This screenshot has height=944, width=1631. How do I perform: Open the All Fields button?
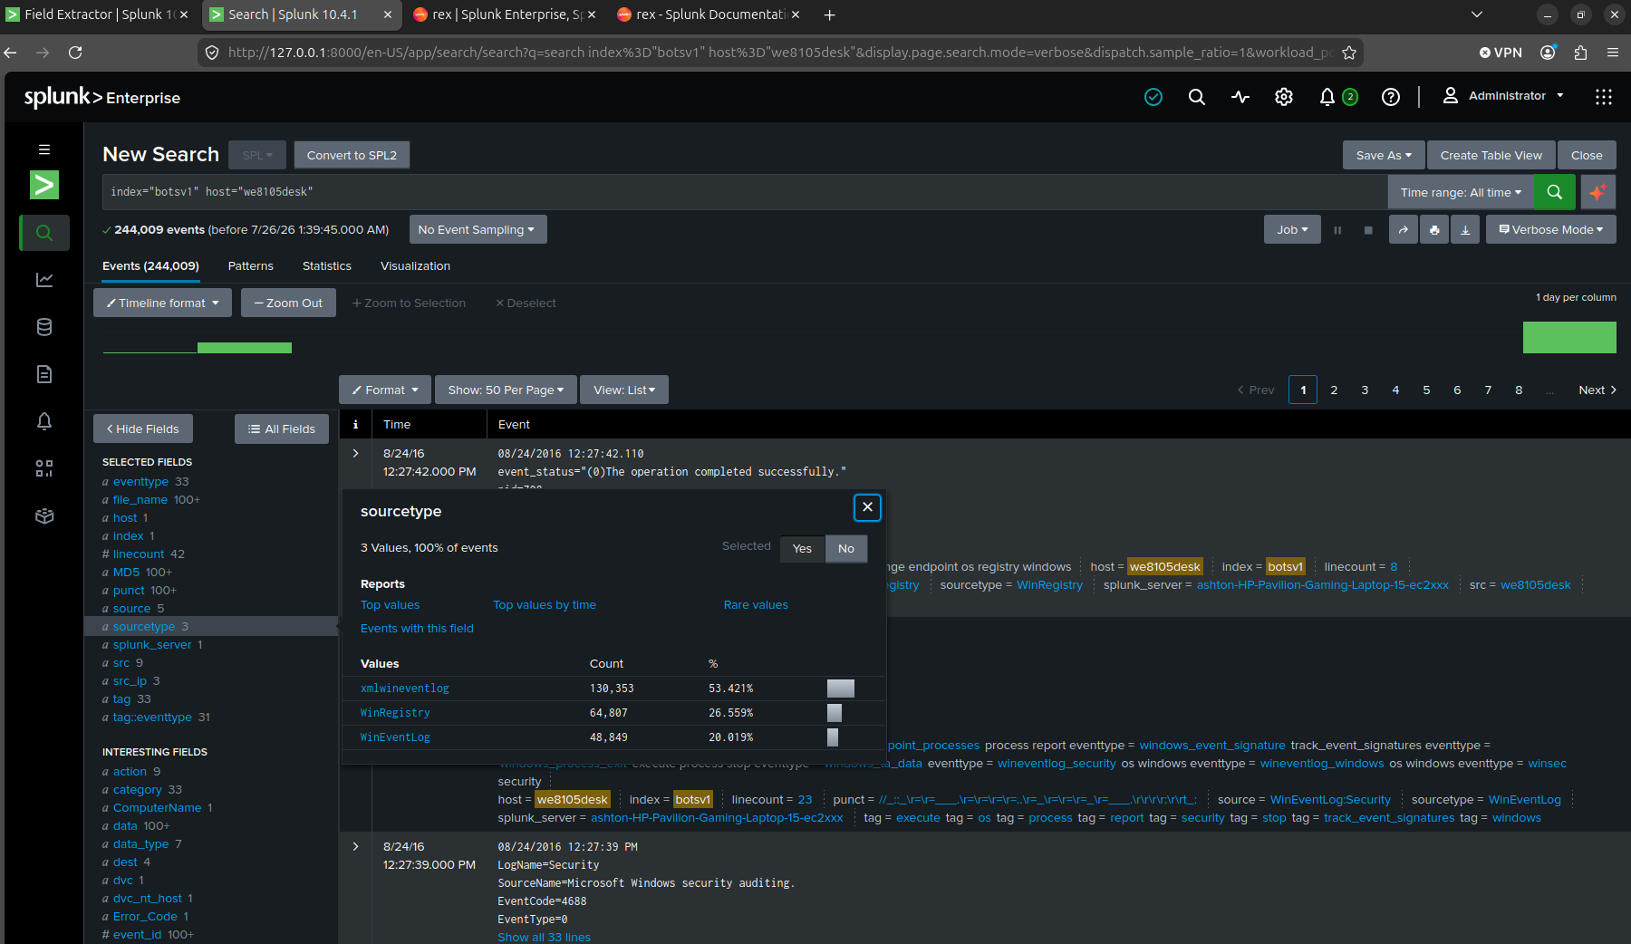282,429
